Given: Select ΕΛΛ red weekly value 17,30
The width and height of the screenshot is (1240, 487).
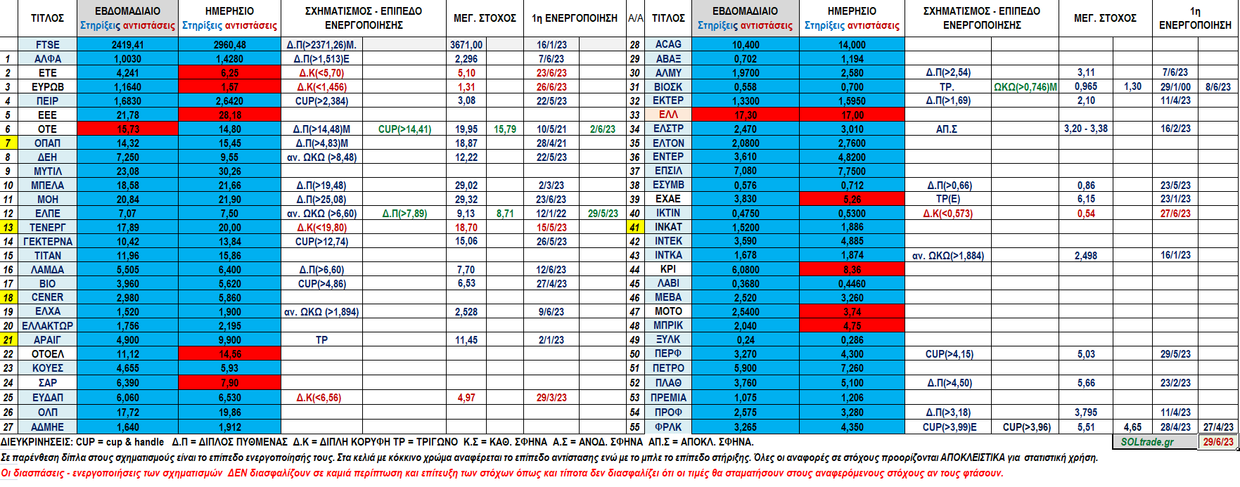Looking at the screenshot, I should 746,115.
